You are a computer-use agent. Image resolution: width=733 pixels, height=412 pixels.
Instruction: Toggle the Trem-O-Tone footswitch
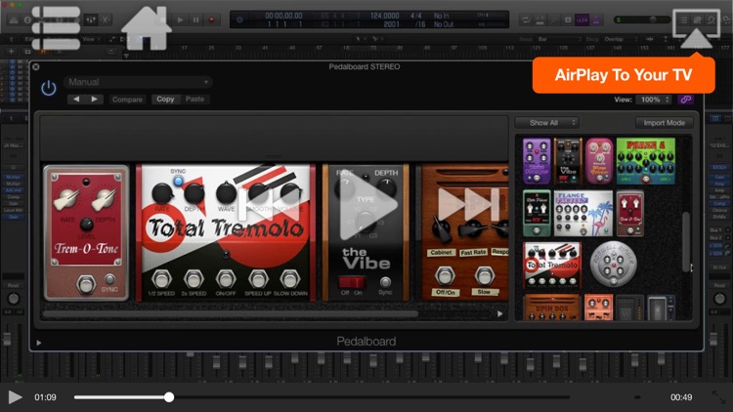pos(86,284)
